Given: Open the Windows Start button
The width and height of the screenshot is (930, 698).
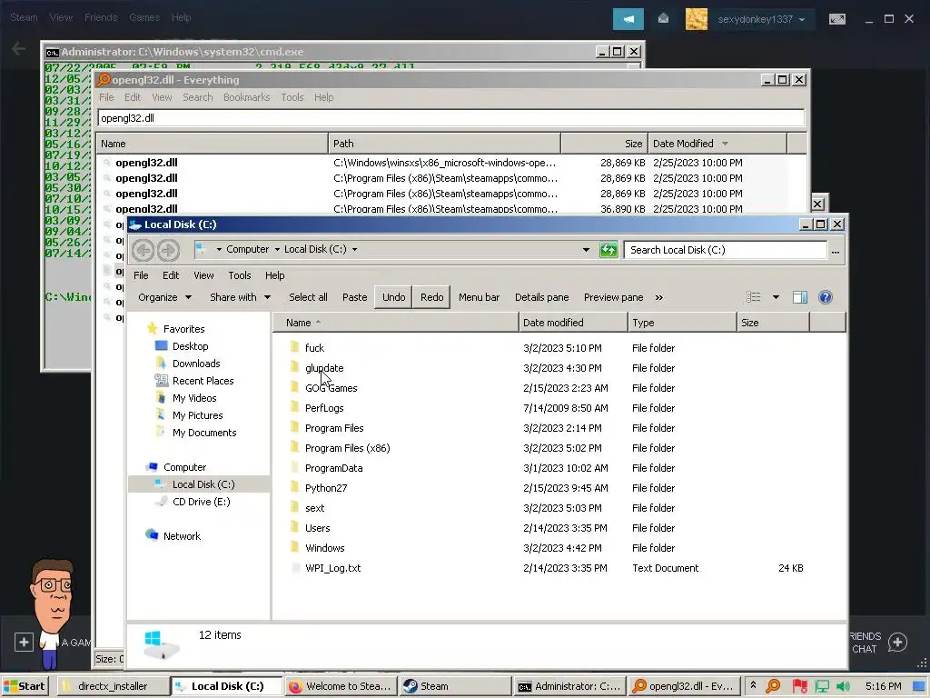Looking at the screenshot, I should (25, 686).
